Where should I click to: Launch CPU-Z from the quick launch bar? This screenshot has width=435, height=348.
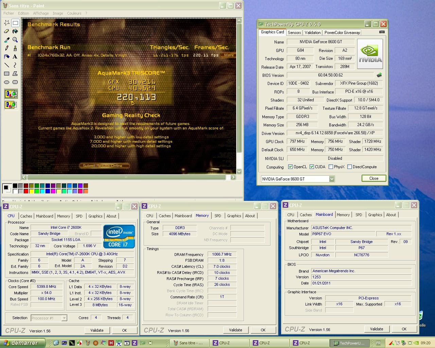click(x=135, y=343)
